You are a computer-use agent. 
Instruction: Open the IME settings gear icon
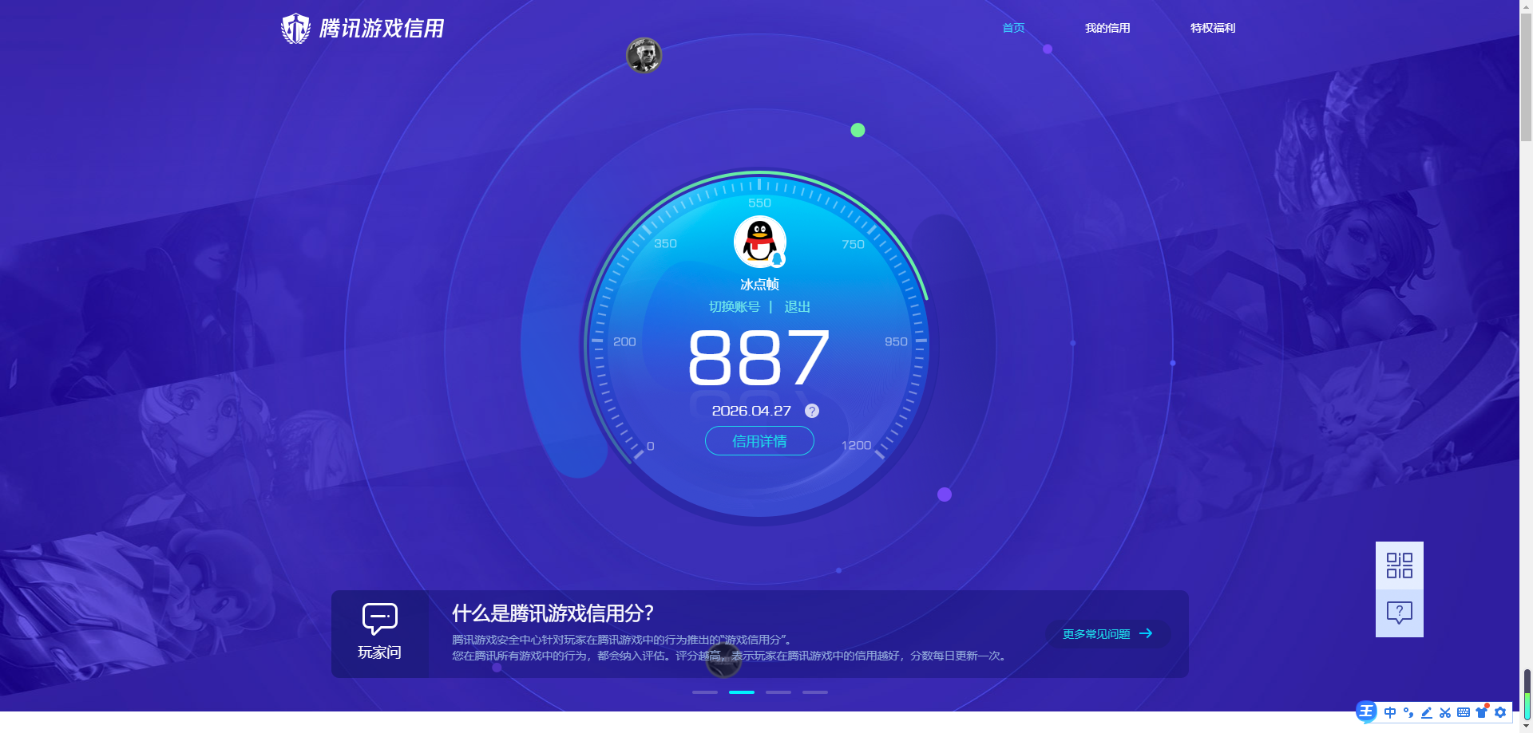tap(1500, 712)
